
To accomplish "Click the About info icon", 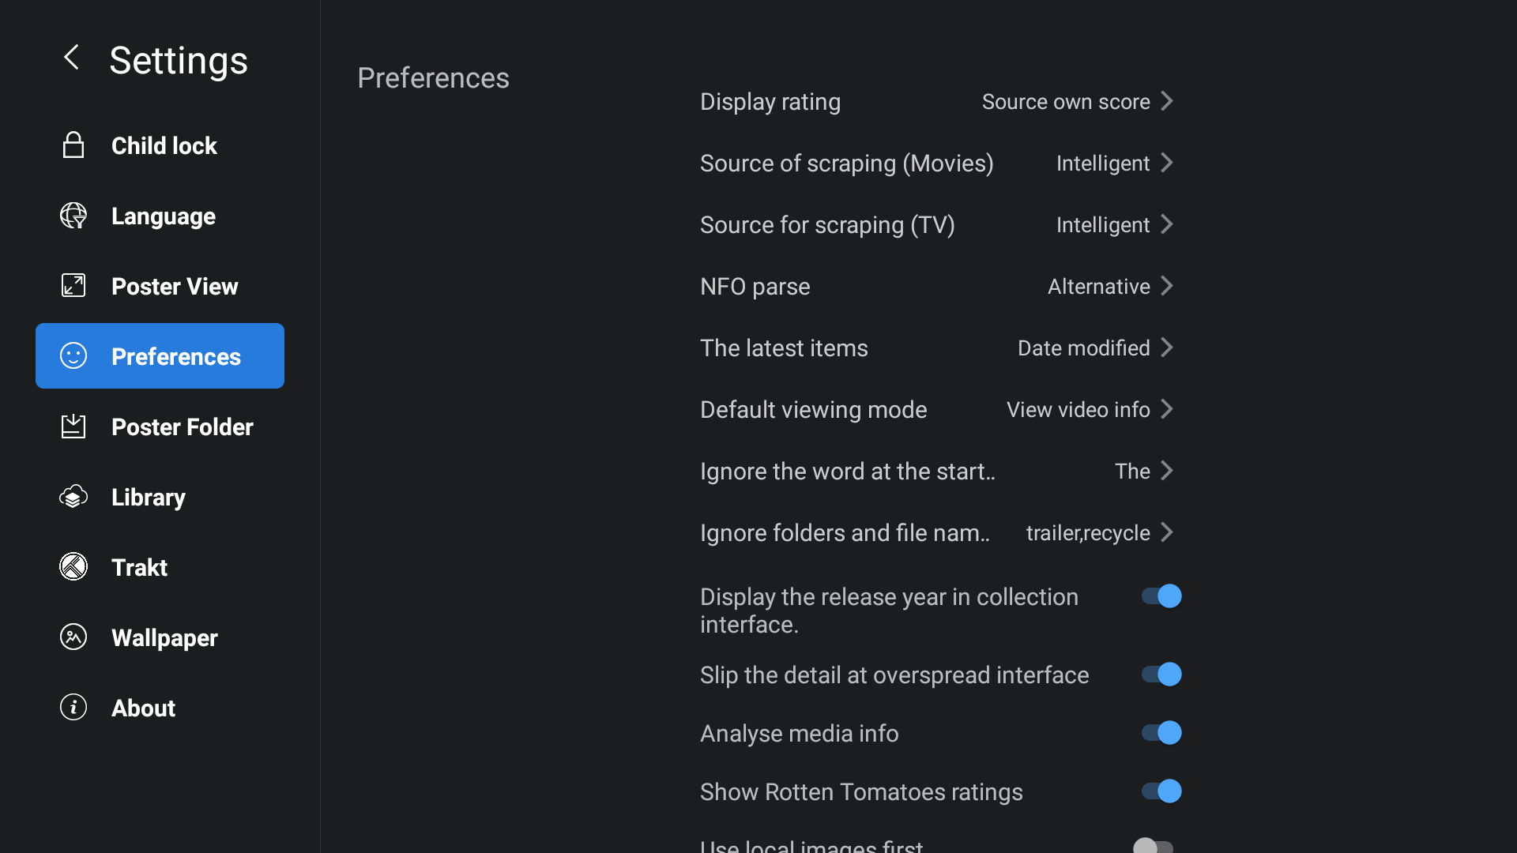I will tap(73, 707).
